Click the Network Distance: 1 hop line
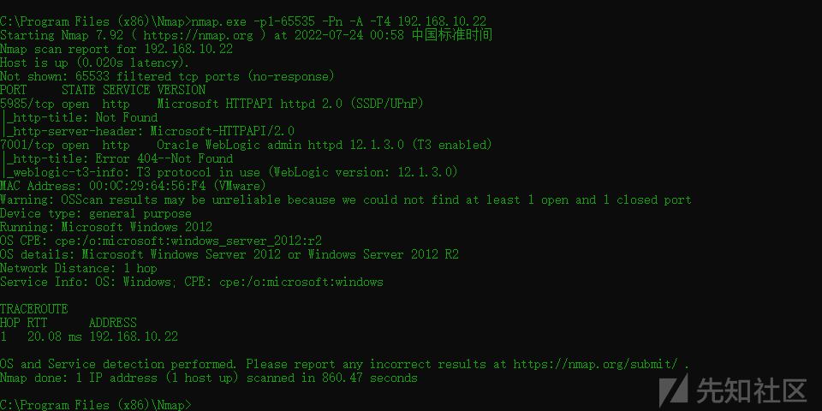 [x=79, y=268]
